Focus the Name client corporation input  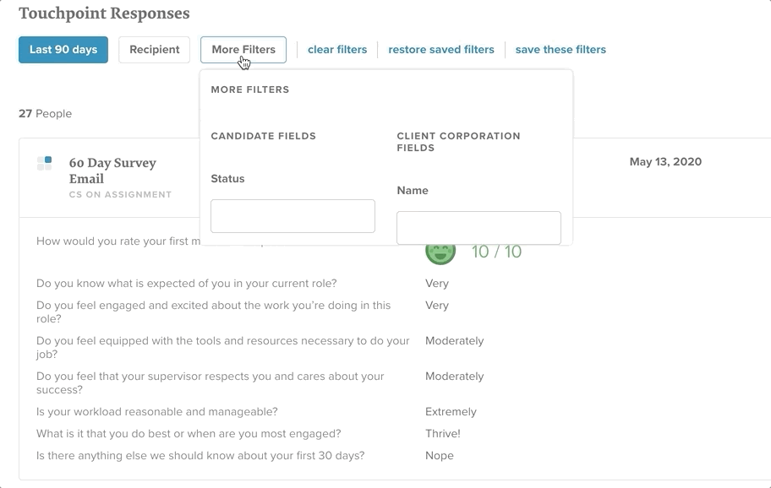point(478,228)
